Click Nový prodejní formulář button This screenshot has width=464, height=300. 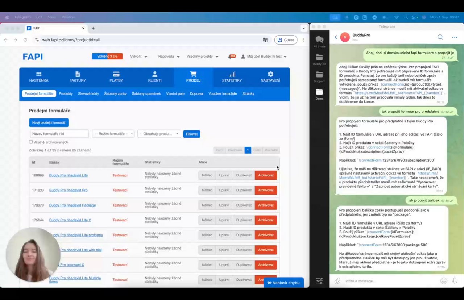tap(49, 122)
